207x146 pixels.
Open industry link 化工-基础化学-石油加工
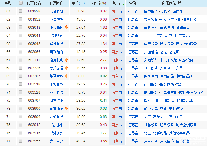pyautogui.click(x=163, y=117)
